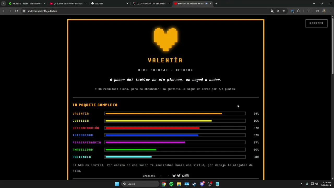Go forward to the next page

click(x=10, y=11)
